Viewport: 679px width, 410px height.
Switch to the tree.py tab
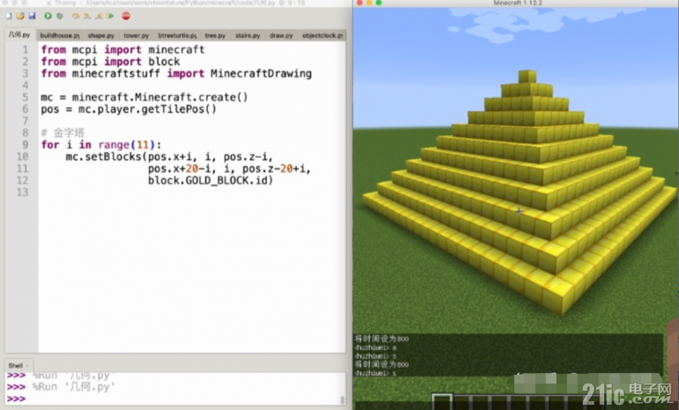point(215,35)
